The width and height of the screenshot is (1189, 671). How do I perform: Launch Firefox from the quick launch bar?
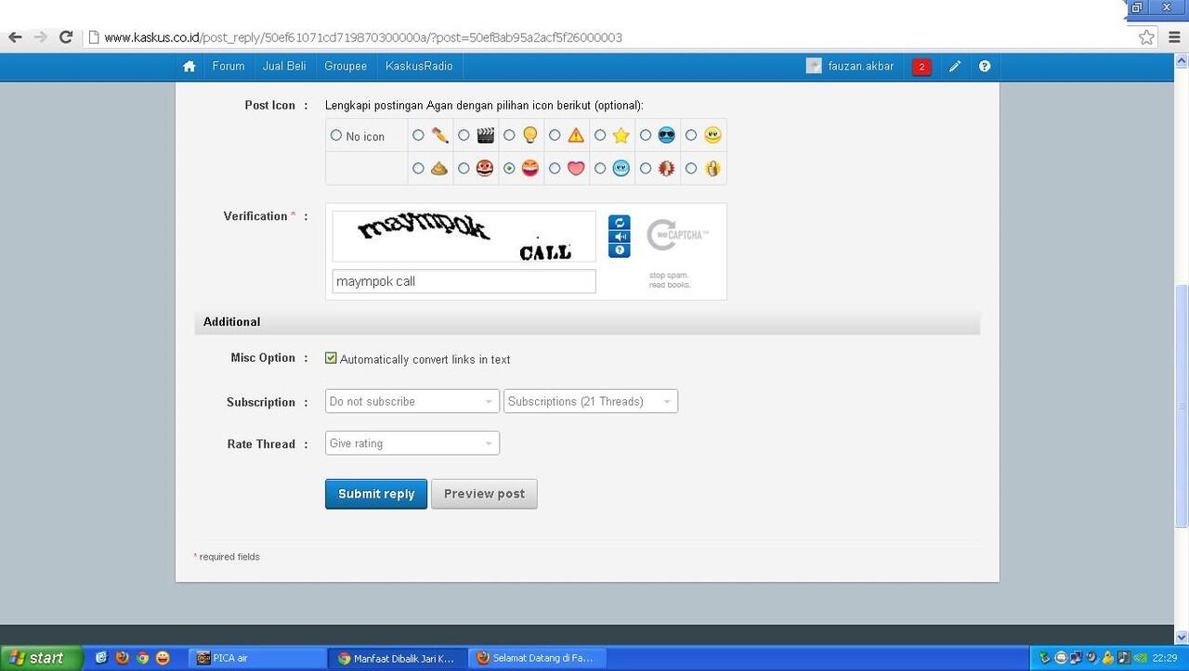point(123,658)
